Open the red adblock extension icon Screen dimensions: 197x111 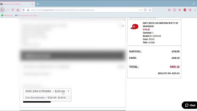pos(185,10)
